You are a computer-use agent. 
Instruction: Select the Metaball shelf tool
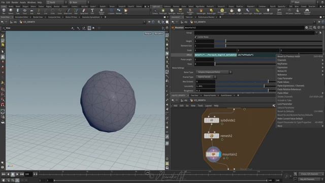119,11
